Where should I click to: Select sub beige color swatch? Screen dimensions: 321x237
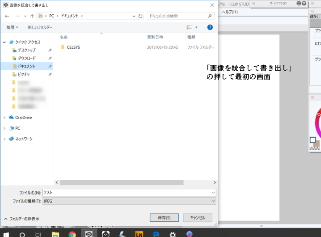317,143
